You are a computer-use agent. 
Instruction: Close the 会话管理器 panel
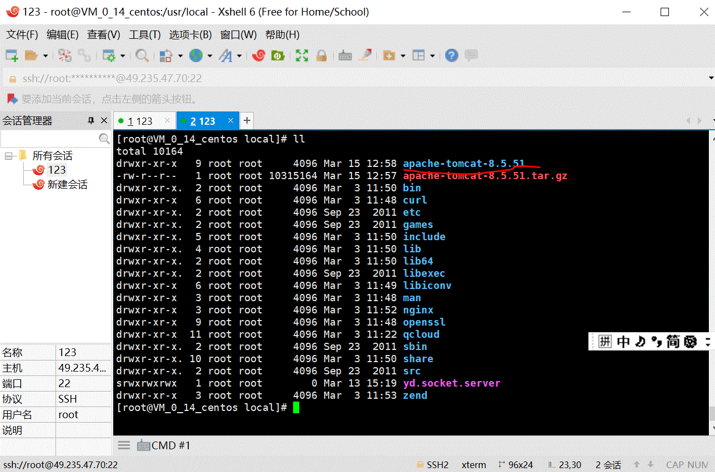pos(104,120)
